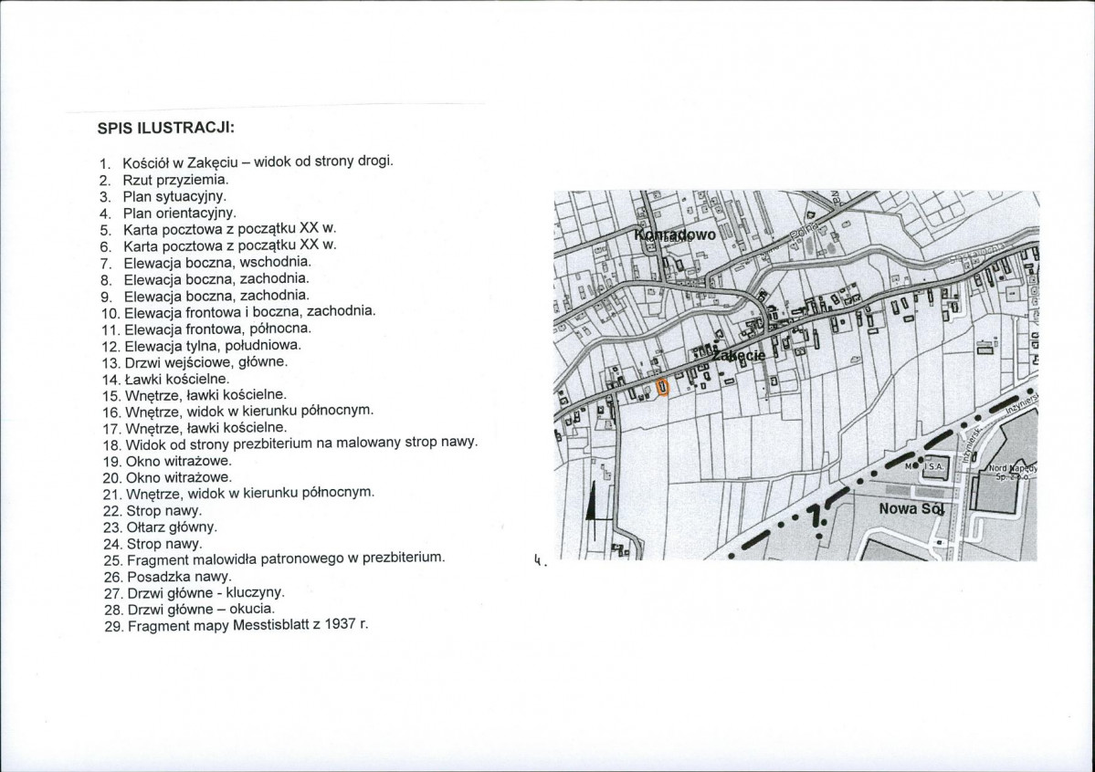Select 'Drzwi główne – okucia.' entry
The width and height of the screenshot is (1095, 772).
[201, 610]
